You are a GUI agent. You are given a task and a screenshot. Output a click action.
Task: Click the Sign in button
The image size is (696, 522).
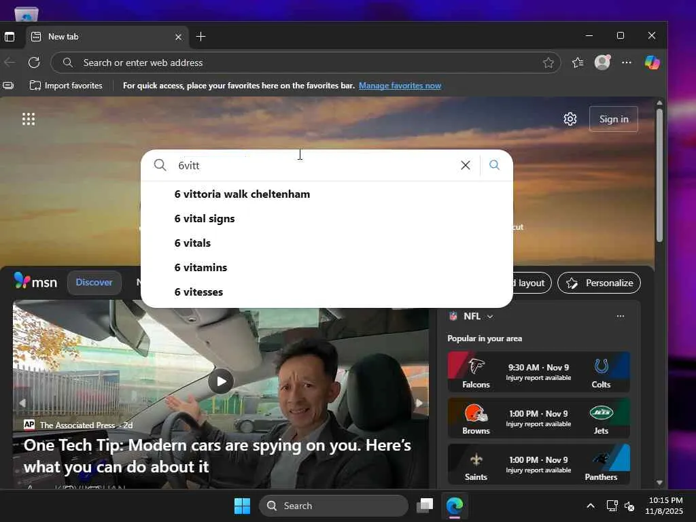[614, 119]
